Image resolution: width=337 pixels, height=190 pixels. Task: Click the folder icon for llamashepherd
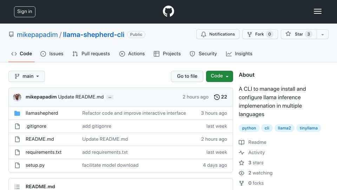[x=17, y=113]
